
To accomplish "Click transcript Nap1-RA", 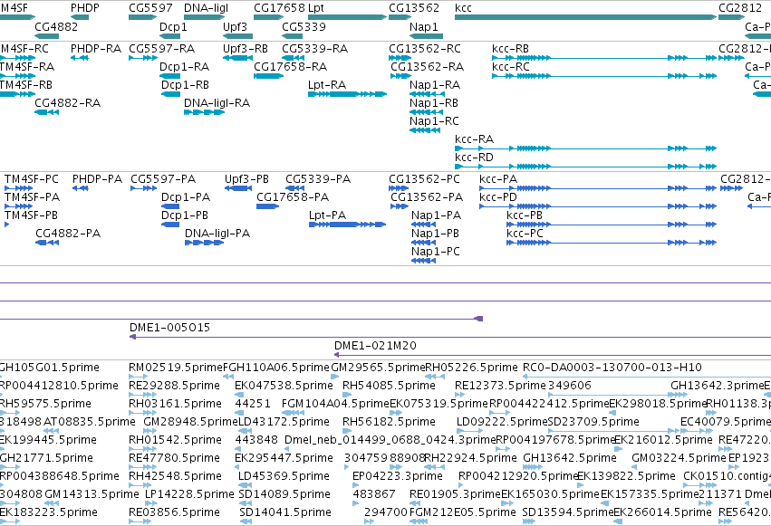I will 428,94.
